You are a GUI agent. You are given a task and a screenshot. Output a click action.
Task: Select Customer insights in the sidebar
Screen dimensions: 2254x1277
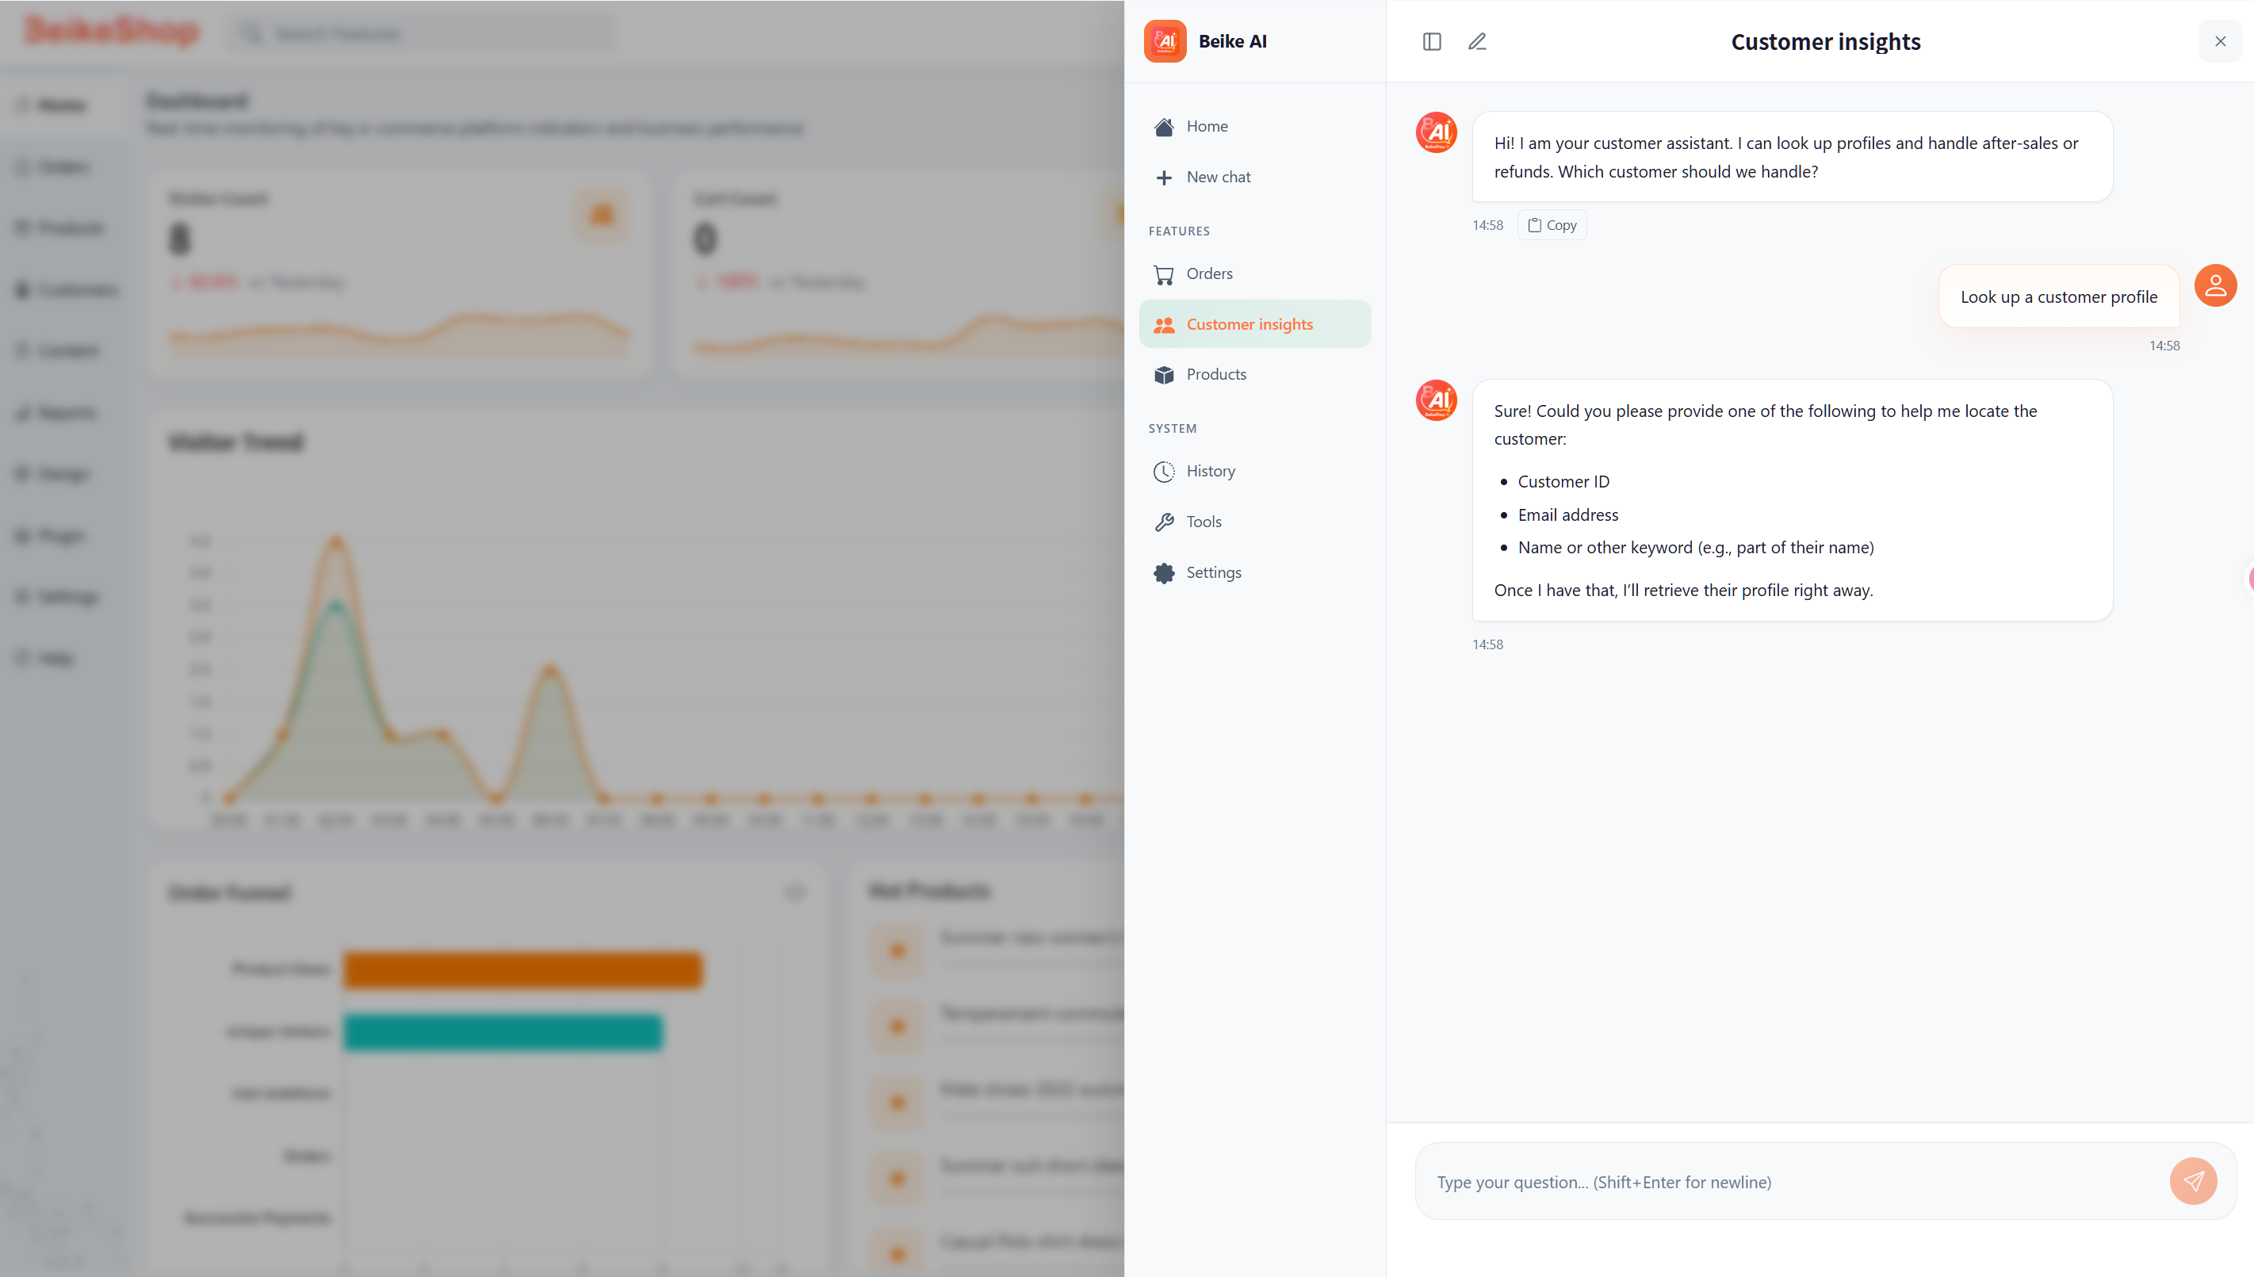(x=1255, y=324)
